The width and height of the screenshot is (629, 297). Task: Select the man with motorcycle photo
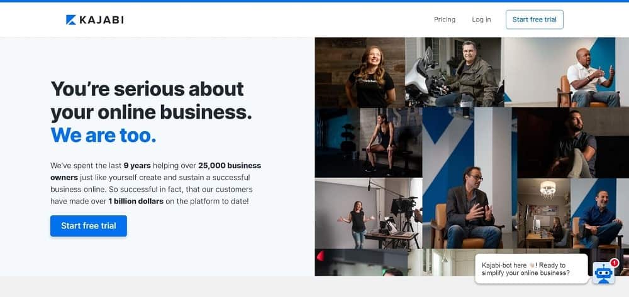click(454, 72)
